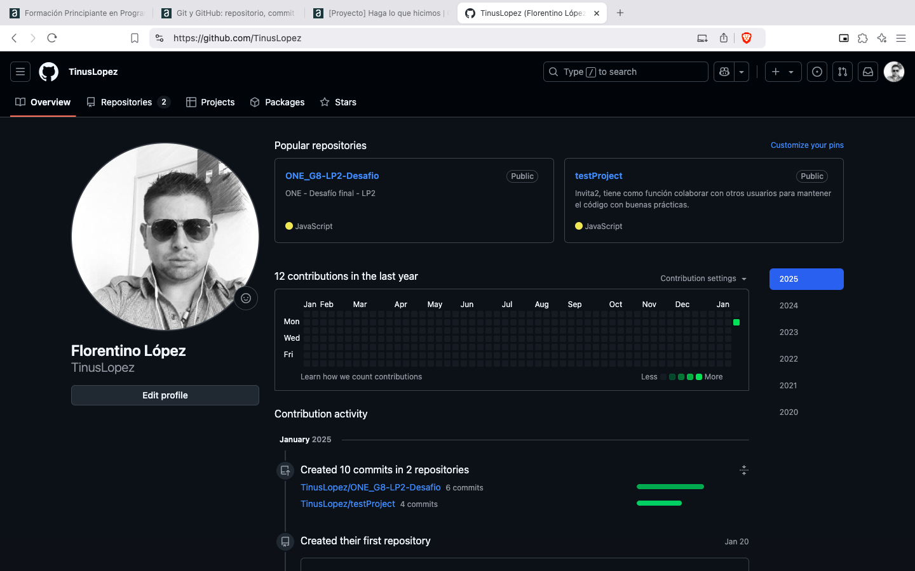Open the browser extensions puzzle icon
The width and height of the screenshot is (915, 571).
(x=863, y=38)
